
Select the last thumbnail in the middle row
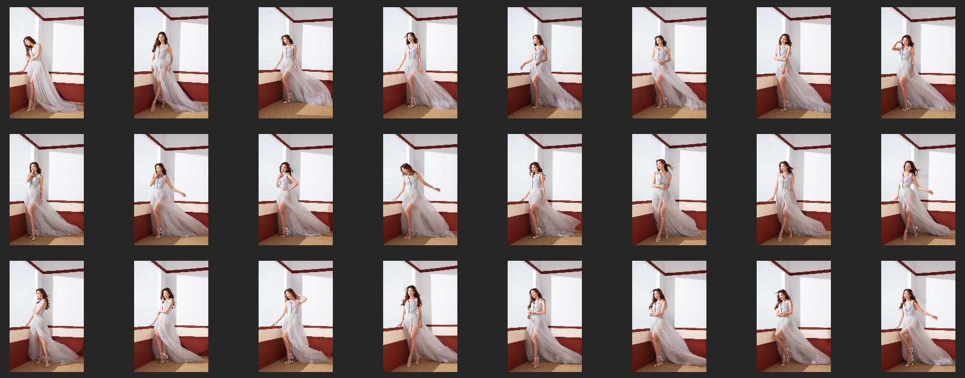[x=918, y=190]
